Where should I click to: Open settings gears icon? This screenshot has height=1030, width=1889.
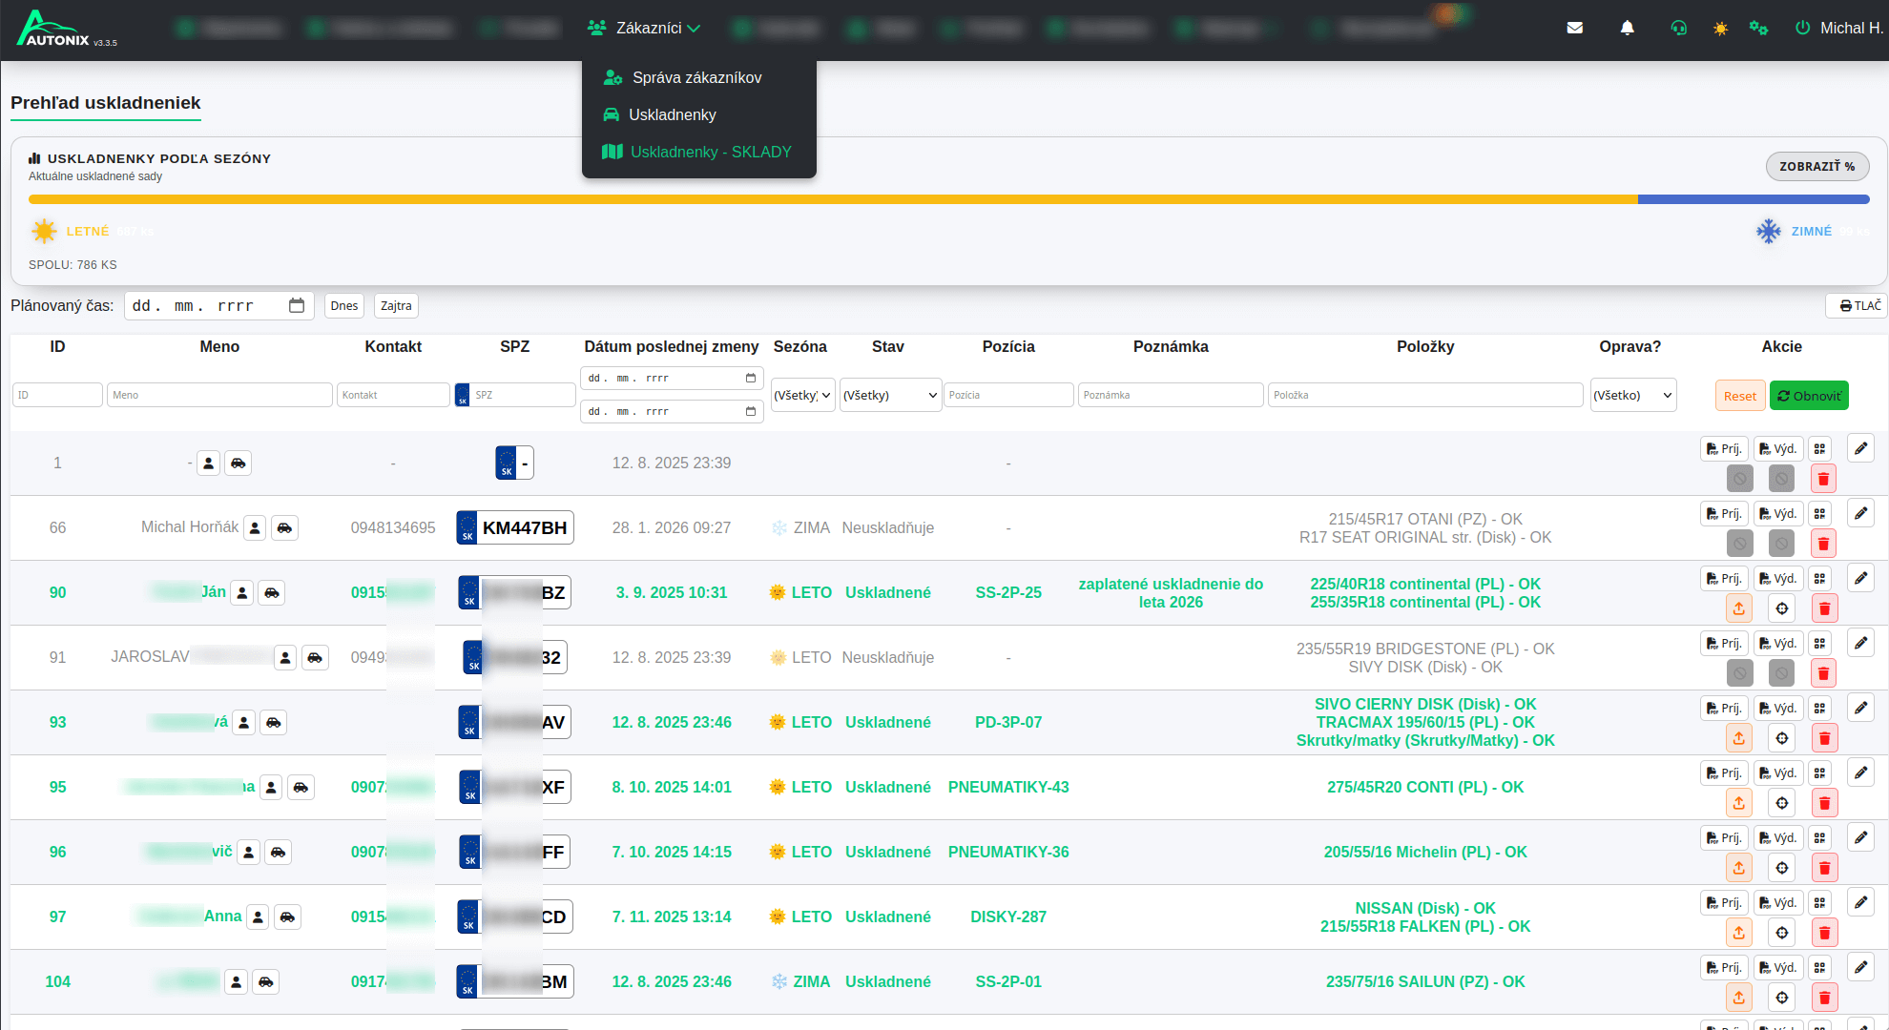pos(1758,29)
